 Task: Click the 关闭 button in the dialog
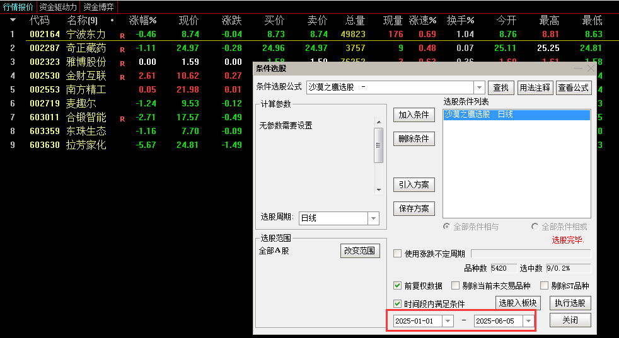pos(570,320)
